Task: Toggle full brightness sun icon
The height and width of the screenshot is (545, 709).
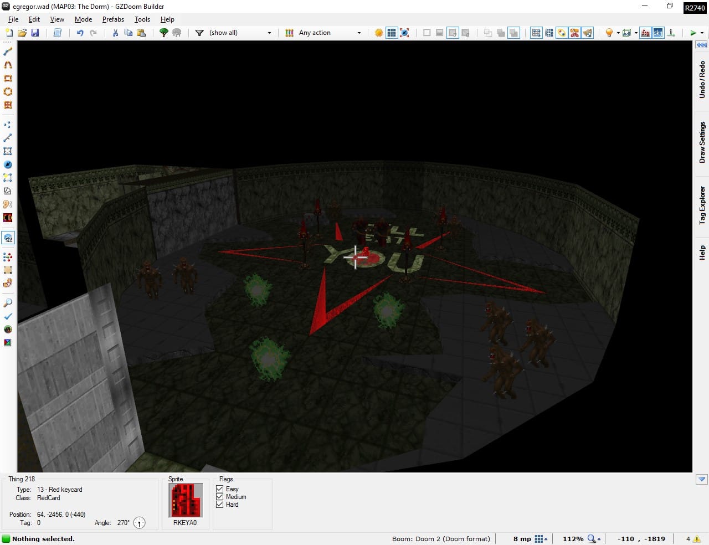Action: [x=379, y=33]
